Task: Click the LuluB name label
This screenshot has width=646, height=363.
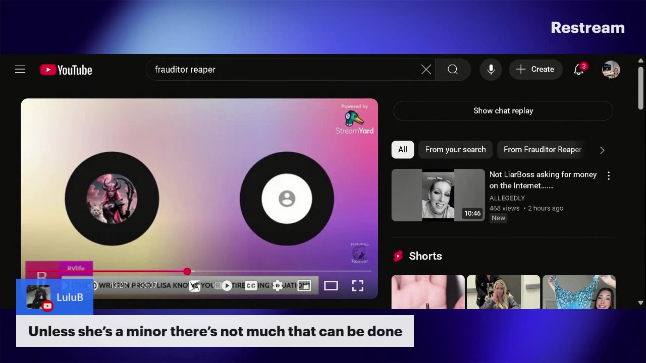Action: click(x=70, y=297)
